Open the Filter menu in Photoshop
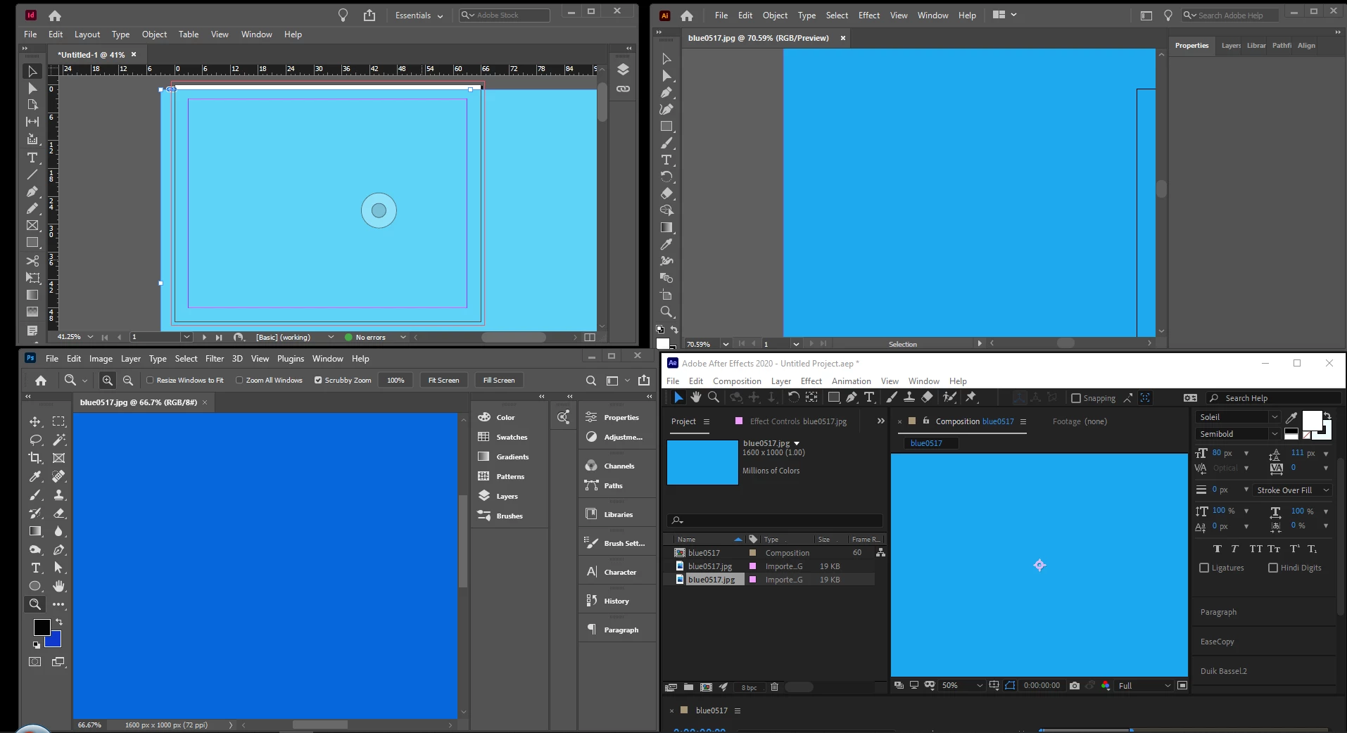This screenshot has height=733, width=1347. pos(215,359)
